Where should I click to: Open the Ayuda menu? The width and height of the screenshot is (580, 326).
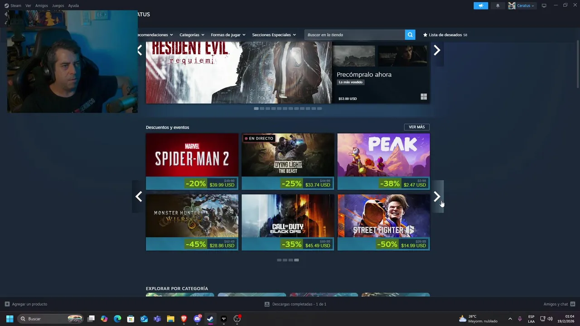tap(73, 5)
